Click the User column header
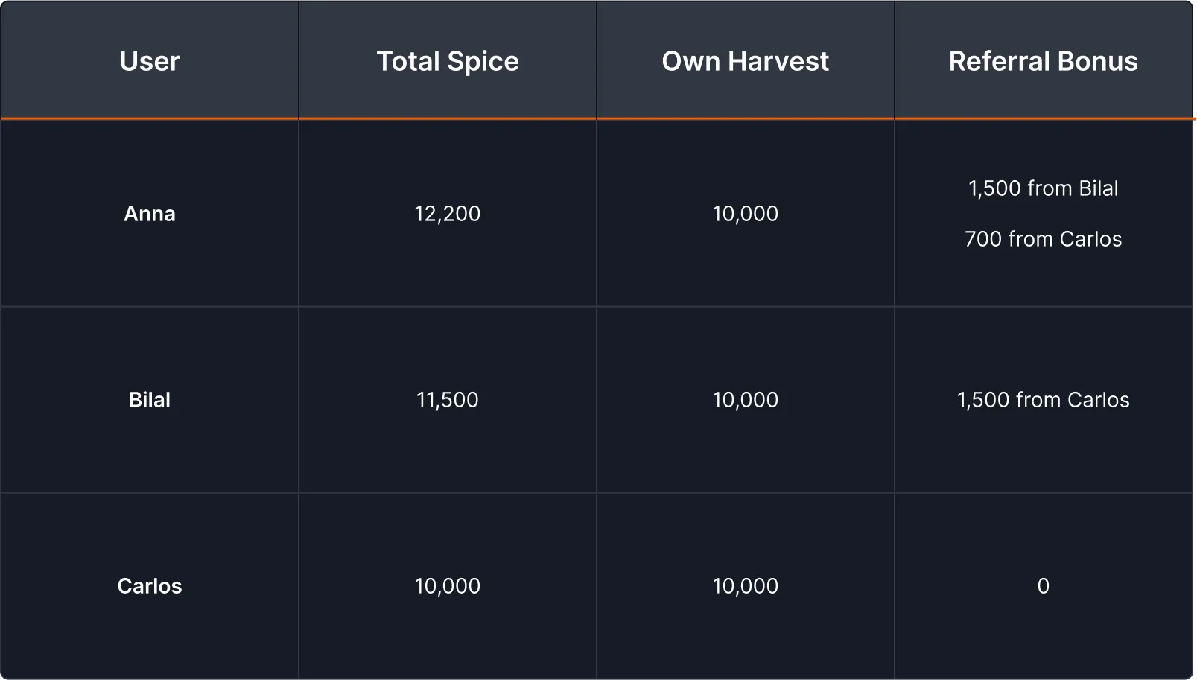 tap(150, 61)
